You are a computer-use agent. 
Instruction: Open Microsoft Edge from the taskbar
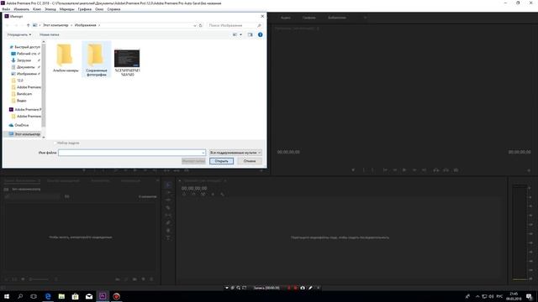48,296
